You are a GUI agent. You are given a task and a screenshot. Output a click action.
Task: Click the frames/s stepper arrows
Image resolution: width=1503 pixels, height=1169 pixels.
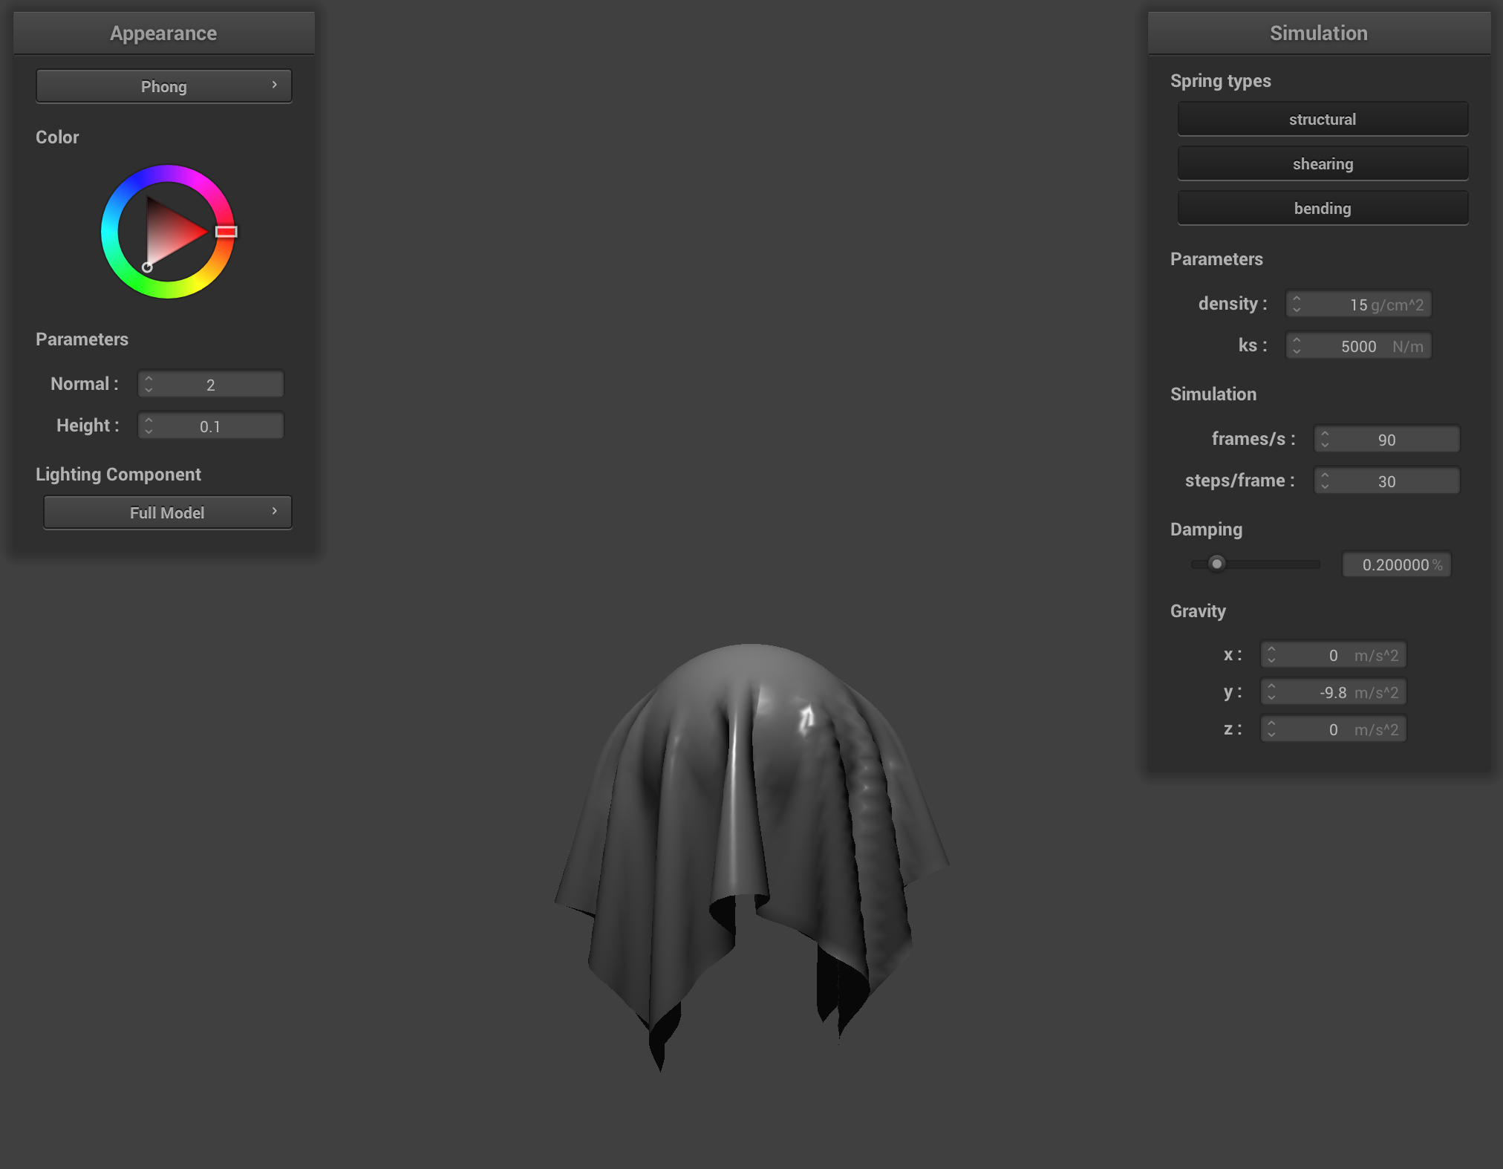pos(1325,439)
